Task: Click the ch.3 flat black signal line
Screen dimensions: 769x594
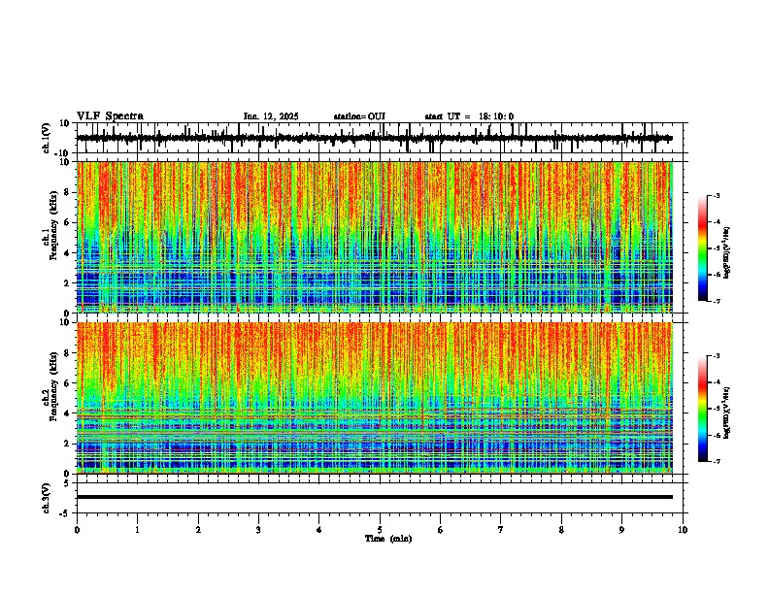Action: pos(374,497)
